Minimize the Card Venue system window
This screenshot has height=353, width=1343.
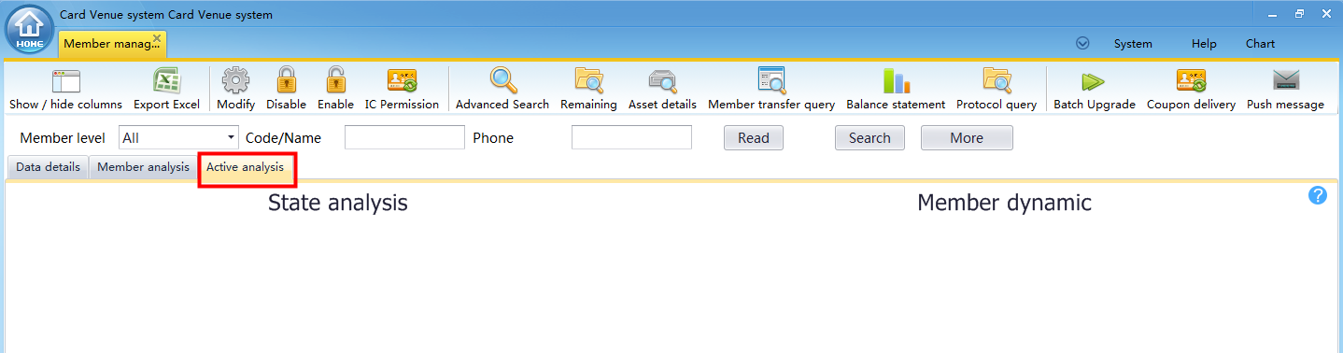coord(1273,15)
